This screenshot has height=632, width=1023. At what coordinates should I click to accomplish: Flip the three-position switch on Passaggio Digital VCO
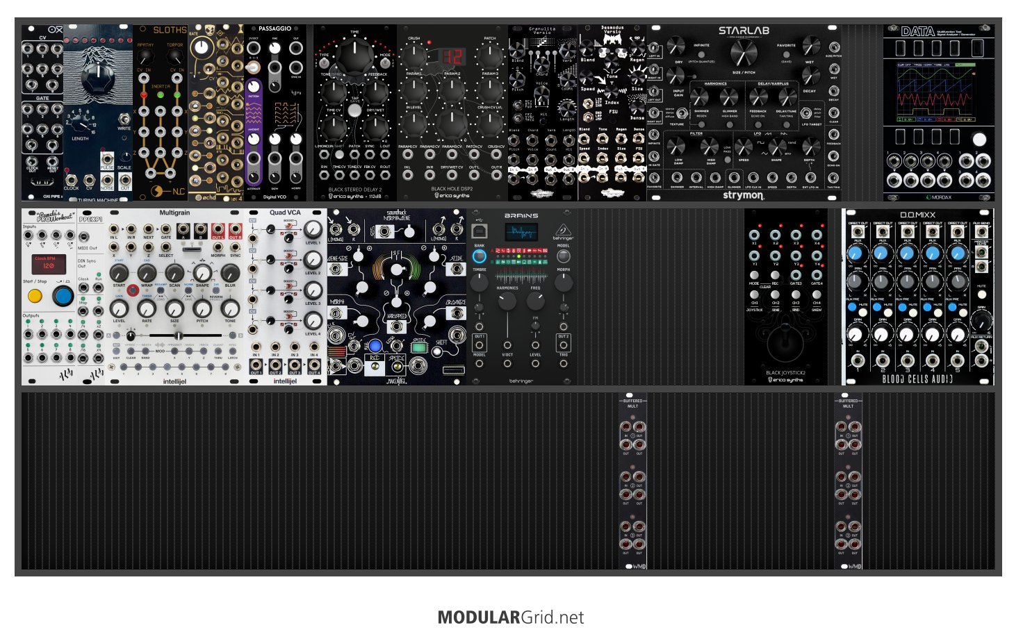pyautogui.click(x=254, y=67)
